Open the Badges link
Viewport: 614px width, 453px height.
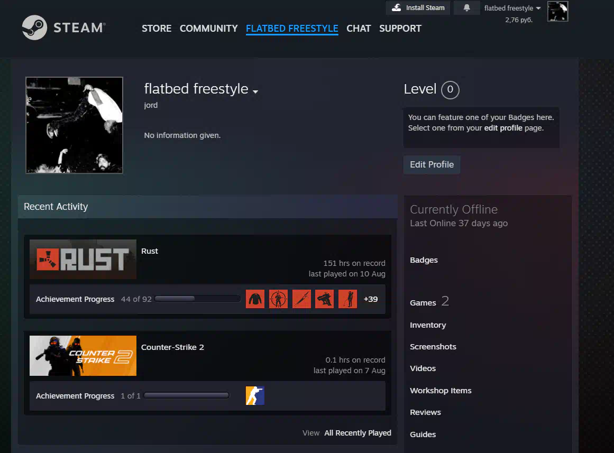(424, 260)
